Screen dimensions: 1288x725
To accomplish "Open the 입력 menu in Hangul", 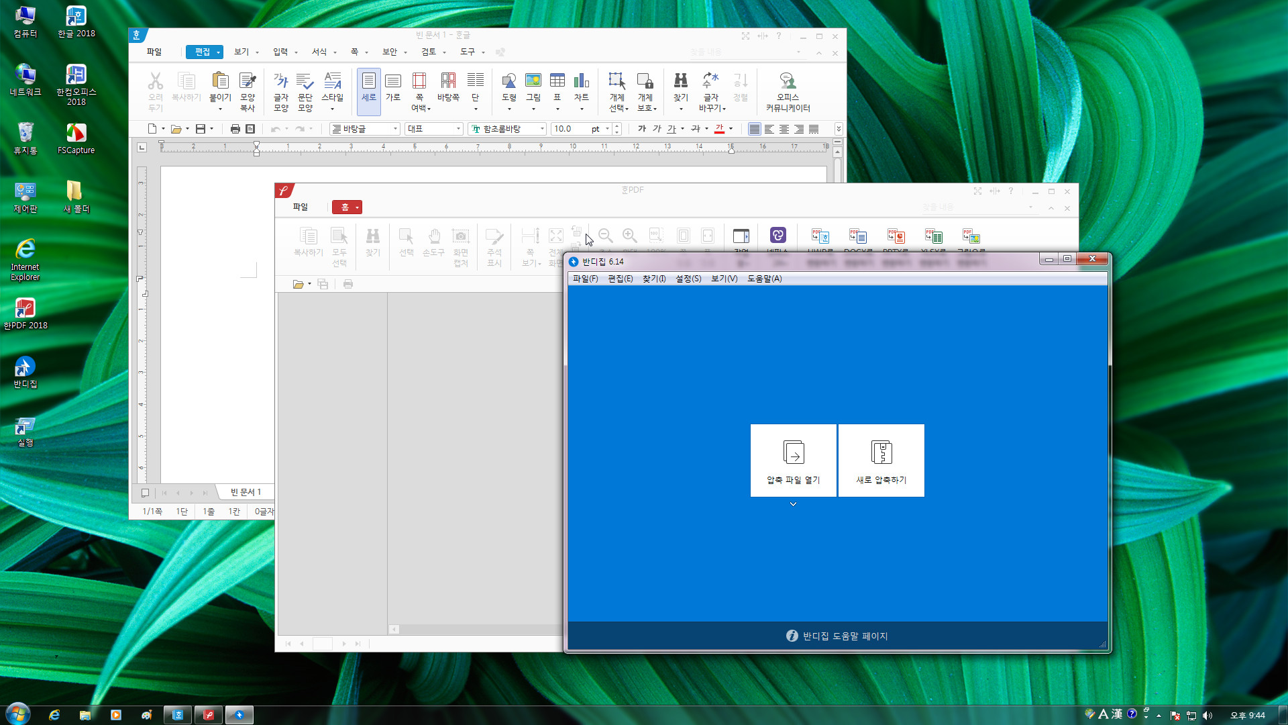I will pyautogui.click(x=280, y=52).
